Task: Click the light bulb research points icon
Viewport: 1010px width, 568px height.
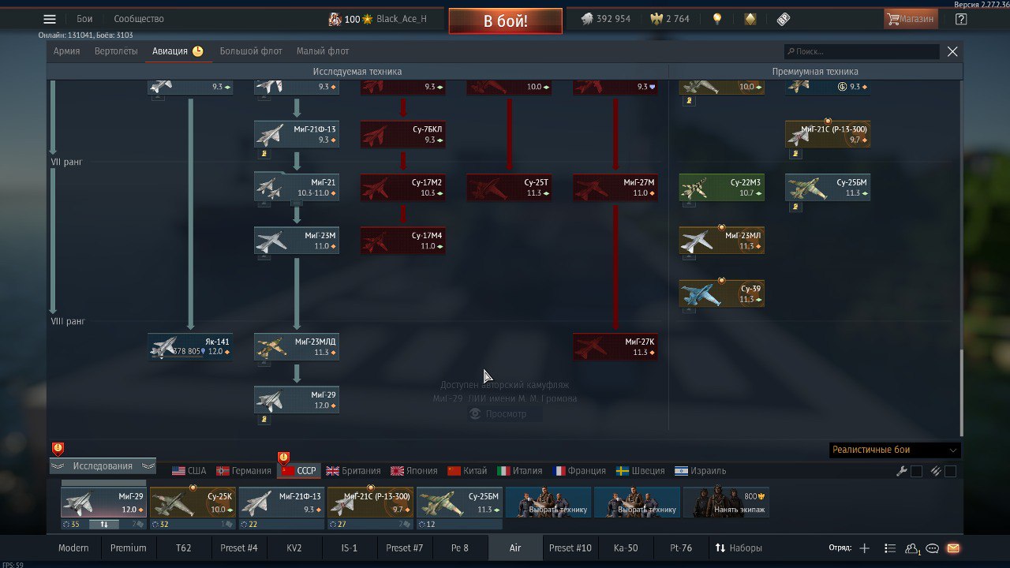Action: click(x=717, y=19)
